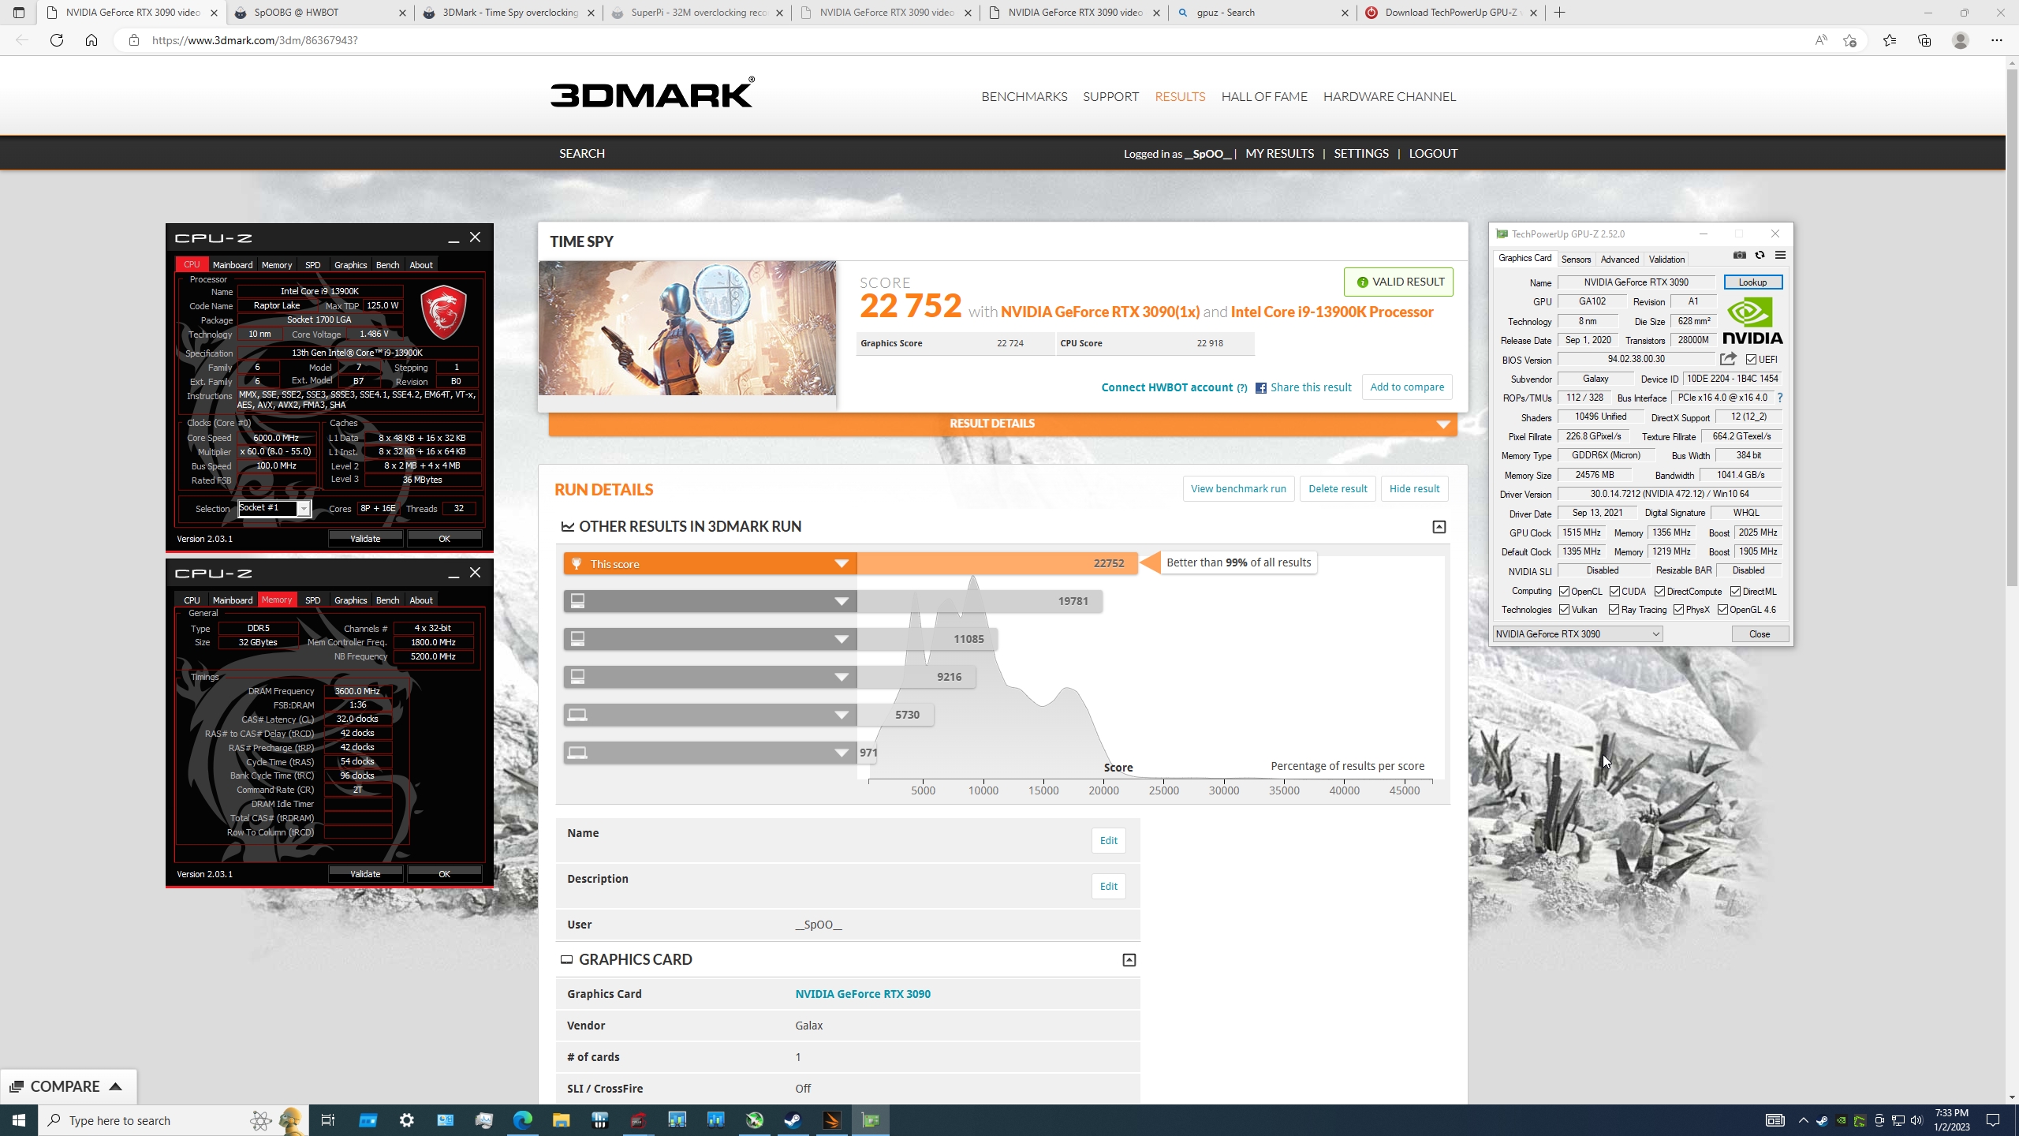Switch to the SpOOBG @ HWBOT browser tab
The width and height of the screenshot is (2019, 1136).
[319, 13]
